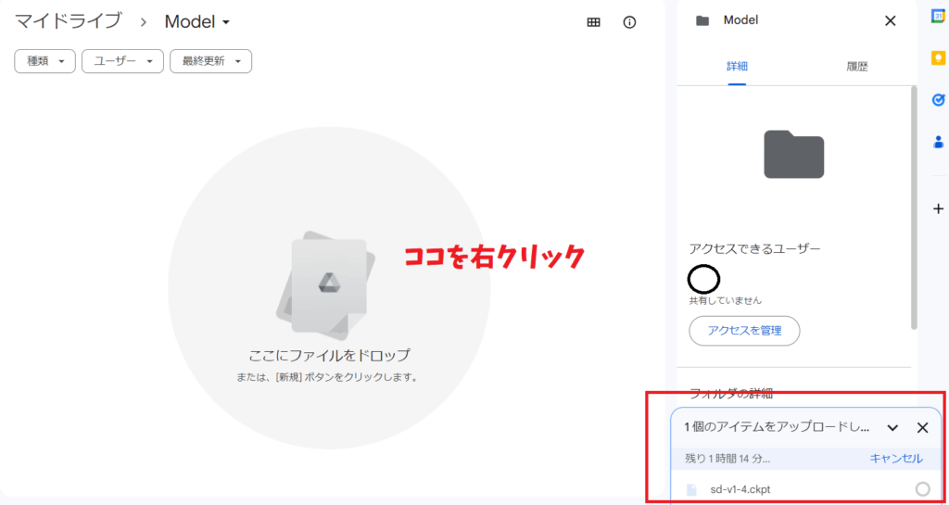Switch to the 履歴 tab
The width and height of the screenshot is (949, 505).
856,67
